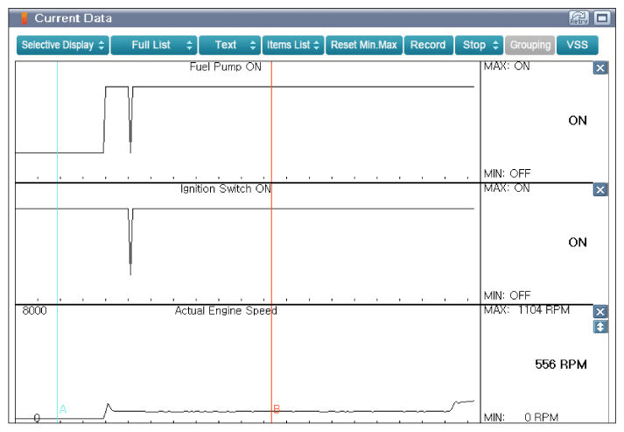Select cursor B marker on the graph
624x432 pixels.
coord(277,409)
